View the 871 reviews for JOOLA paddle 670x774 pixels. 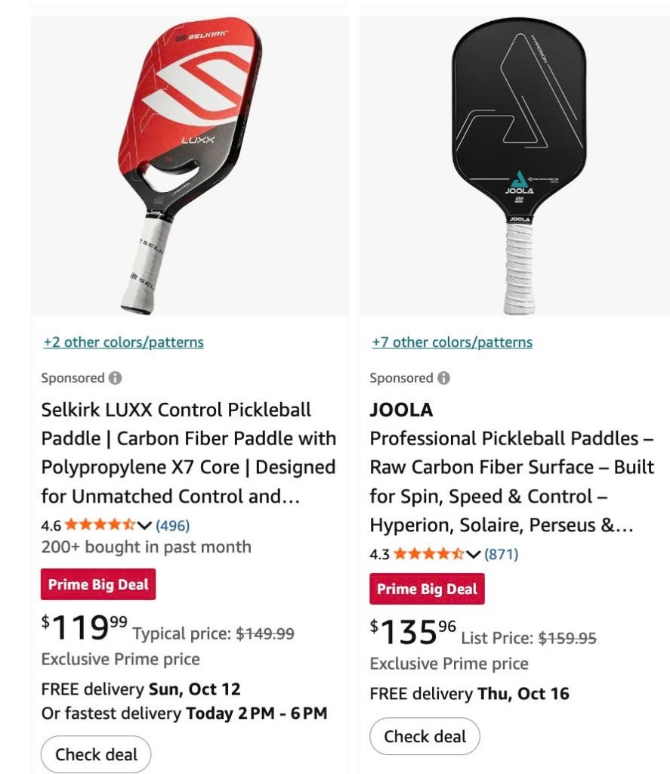[x=502, y=554]
